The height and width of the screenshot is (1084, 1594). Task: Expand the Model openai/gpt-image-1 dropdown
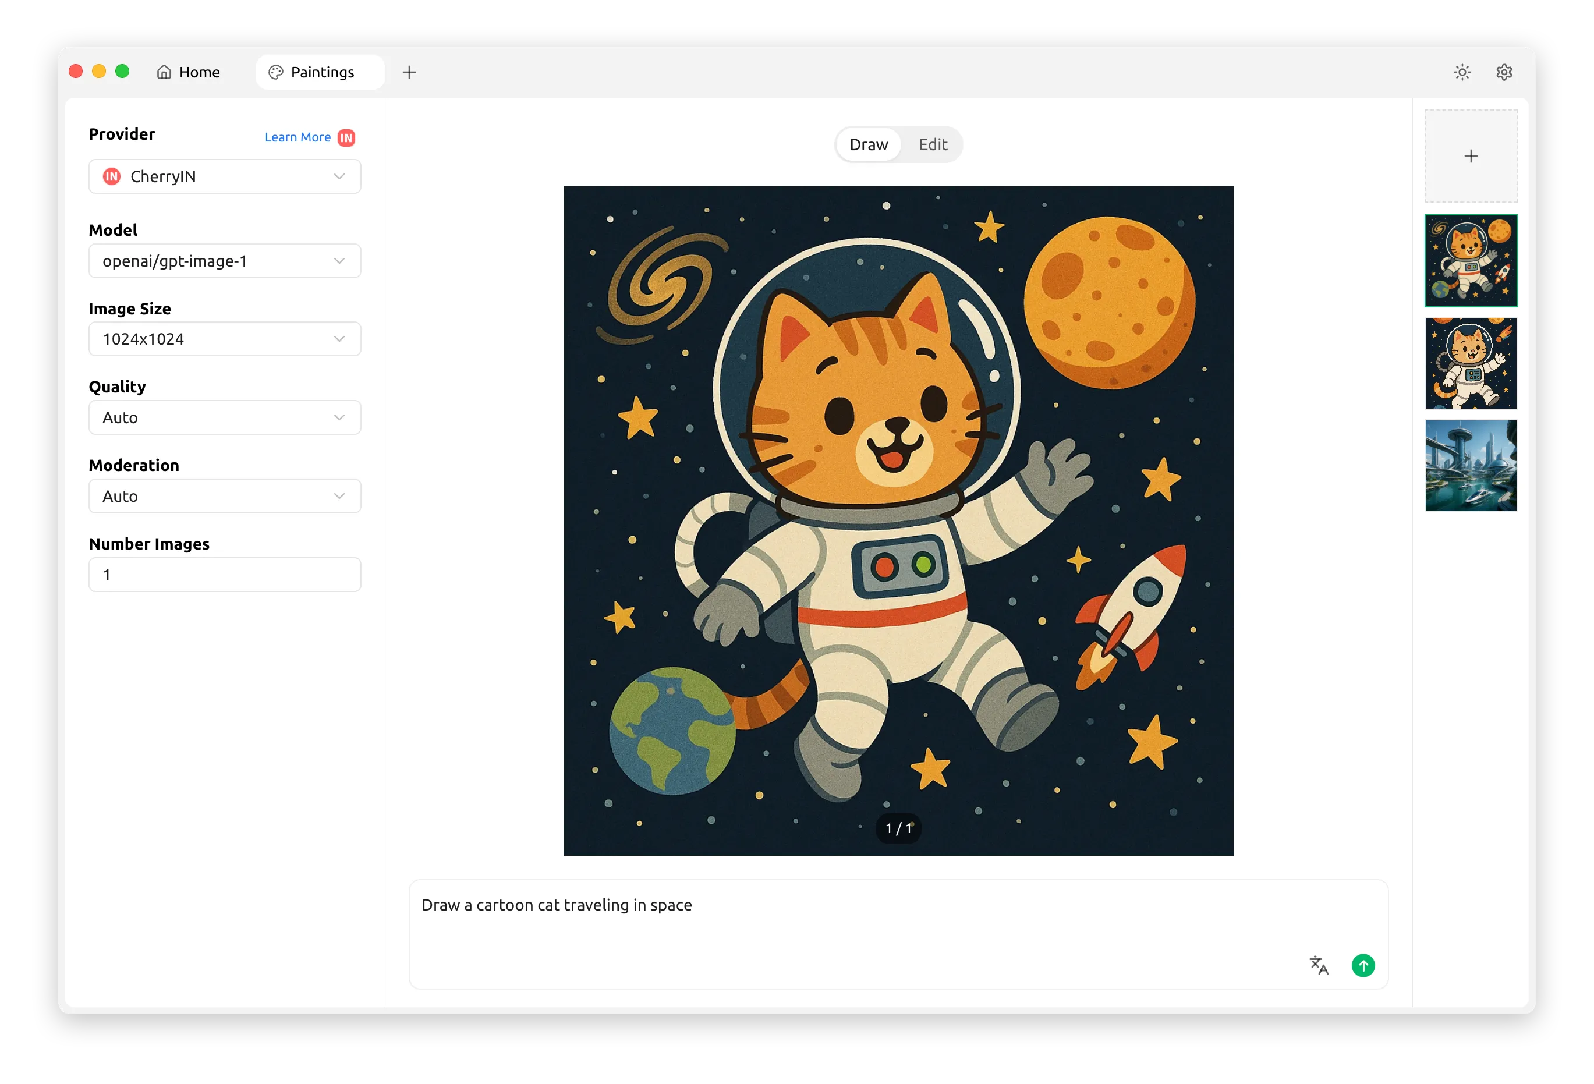coord(224,261)
